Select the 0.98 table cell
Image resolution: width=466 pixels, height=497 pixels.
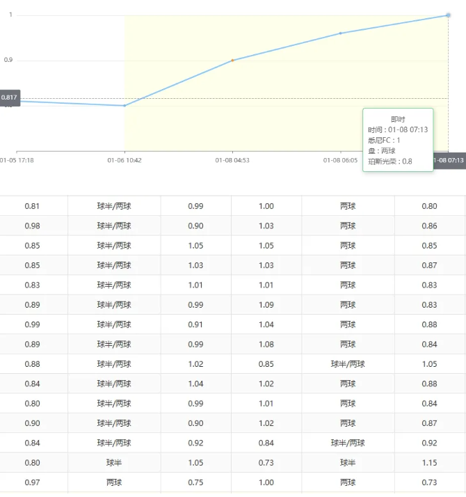point(32,226)
